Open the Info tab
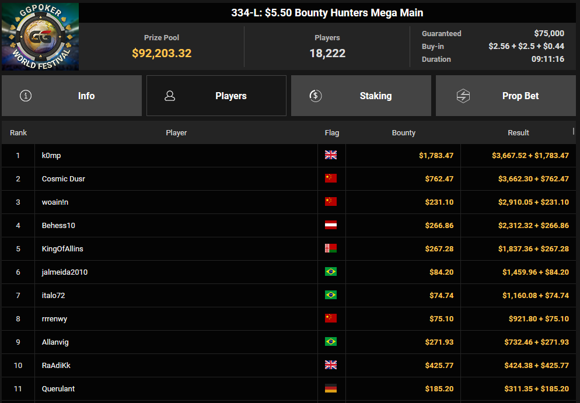 [x=72, y=96]
